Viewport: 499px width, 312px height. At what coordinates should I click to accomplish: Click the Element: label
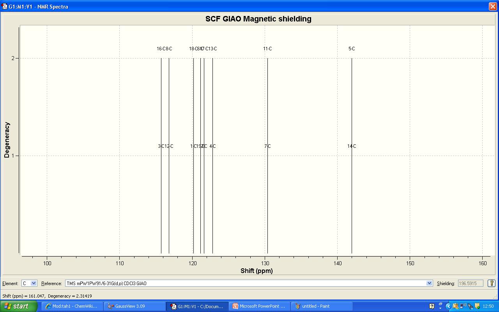pyautogui.click(x=10, y=284)
